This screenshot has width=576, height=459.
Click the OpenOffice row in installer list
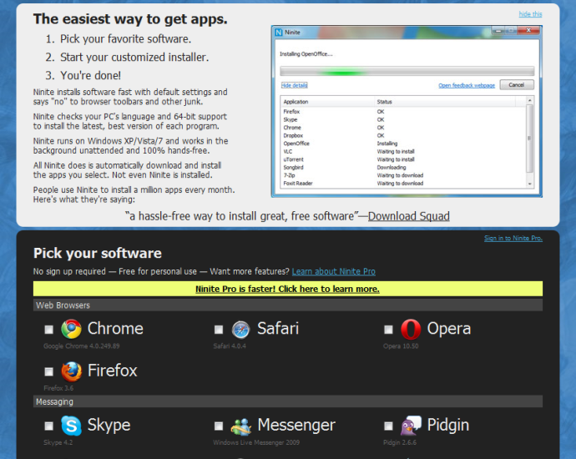[403, 144]
